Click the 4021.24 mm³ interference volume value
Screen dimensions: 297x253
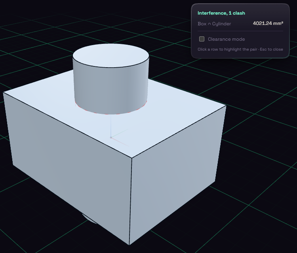pos(268,23)
